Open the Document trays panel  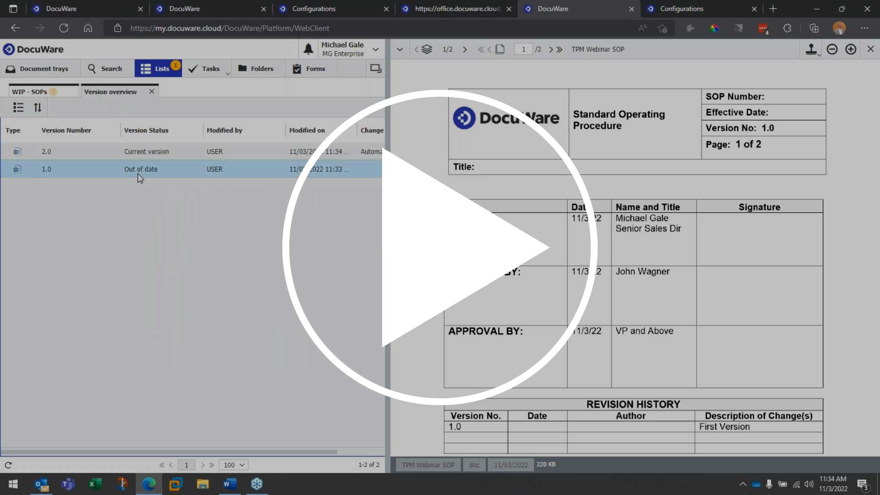(x=38, y=69)
